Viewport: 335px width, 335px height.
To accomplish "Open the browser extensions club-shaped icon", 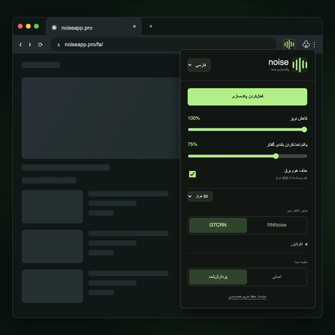I will [x=306, y=44].
